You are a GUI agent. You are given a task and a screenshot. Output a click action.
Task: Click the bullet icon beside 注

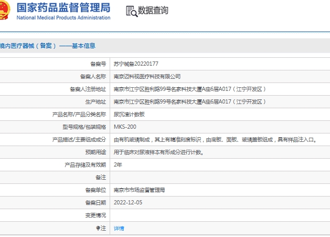pos(98,228)
